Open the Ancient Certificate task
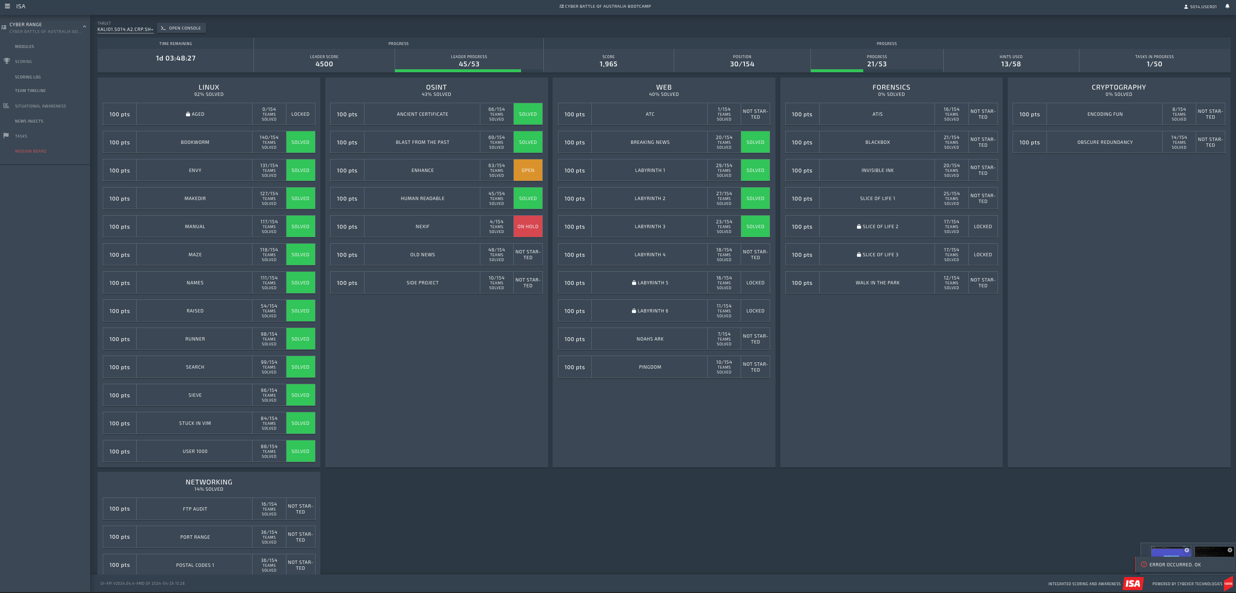 [x=436, y=114]
